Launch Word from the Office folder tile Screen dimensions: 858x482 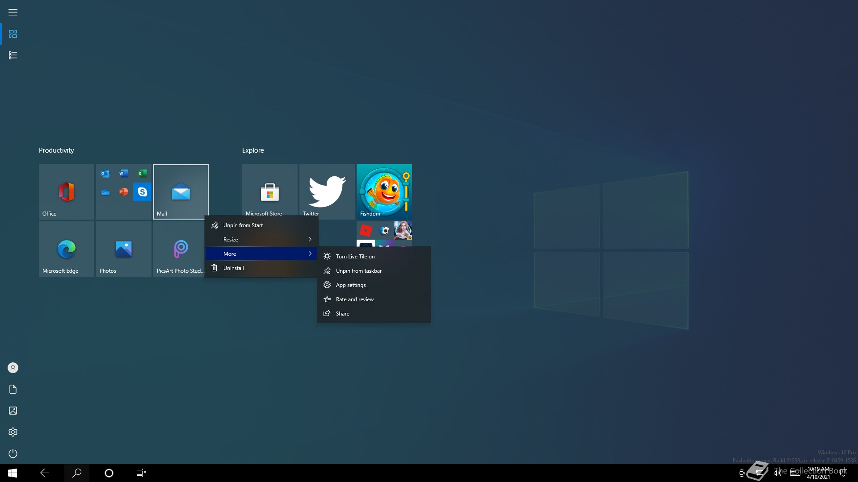tap(124, 174)
